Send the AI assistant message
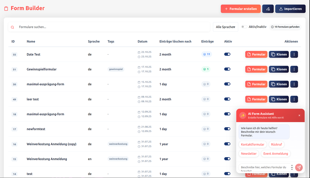 click(x=299, y=167)
